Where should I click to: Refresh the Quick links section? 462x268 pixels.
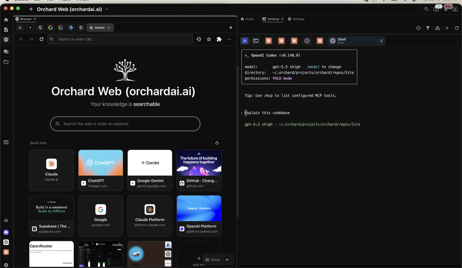click(x=217, y=143)
